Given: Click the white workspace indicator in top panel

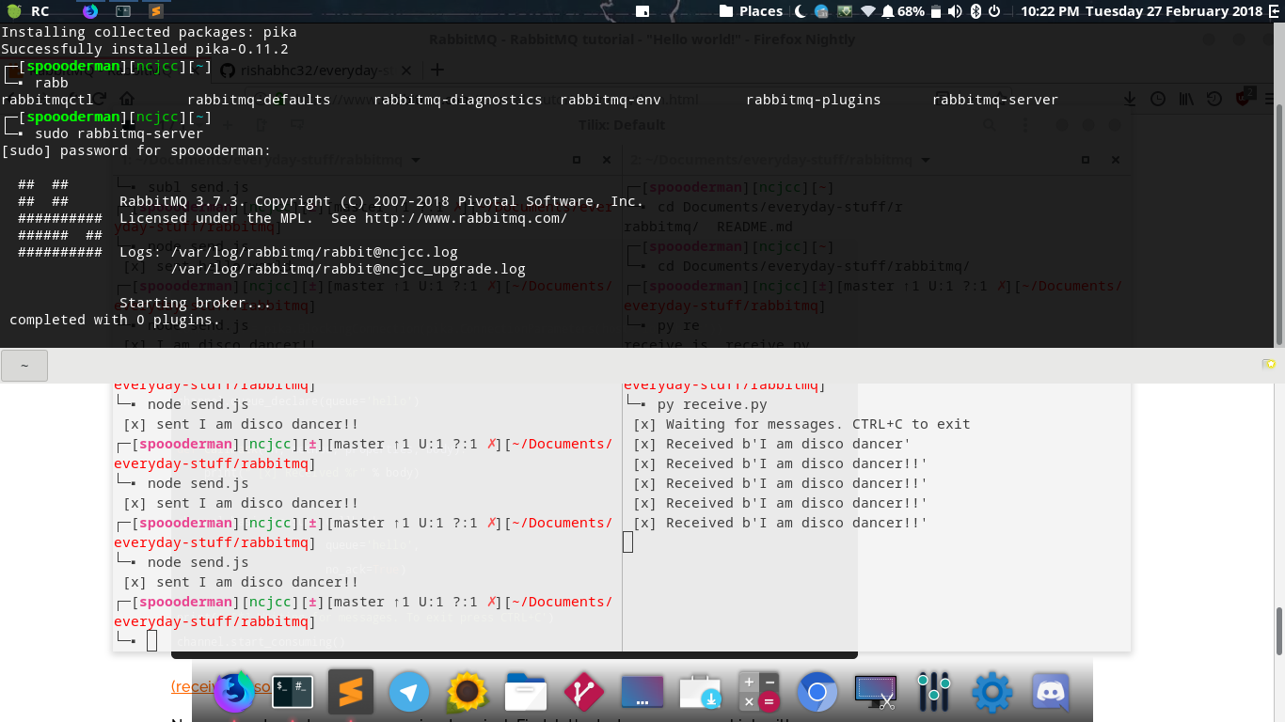Looking at the screenshot, I should (x=642, y=11).
